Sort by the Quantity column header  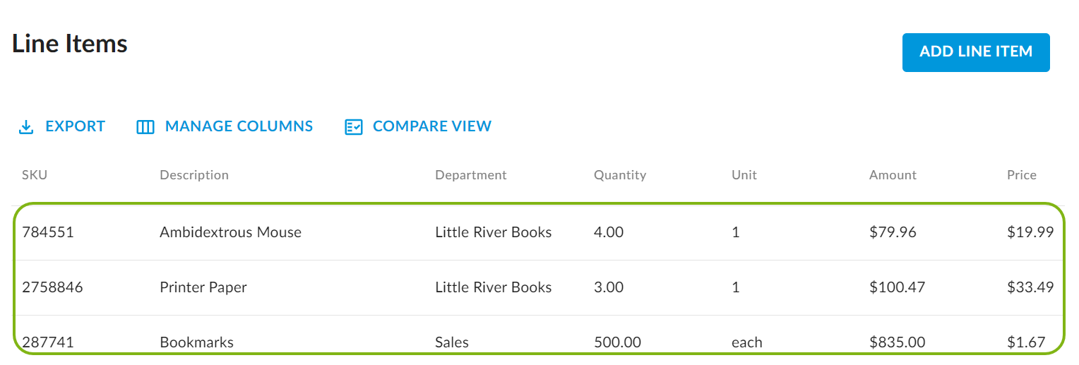(620, 175)
